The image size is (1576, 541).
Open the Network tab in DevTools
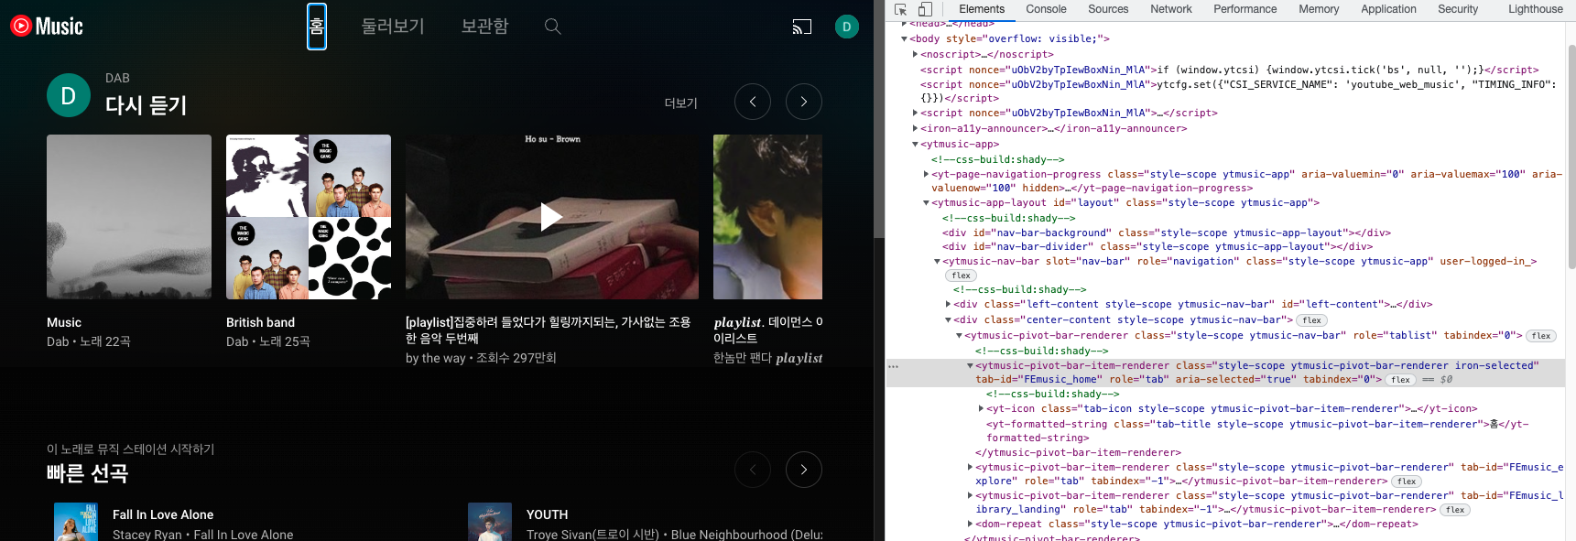pos(1171,9)
